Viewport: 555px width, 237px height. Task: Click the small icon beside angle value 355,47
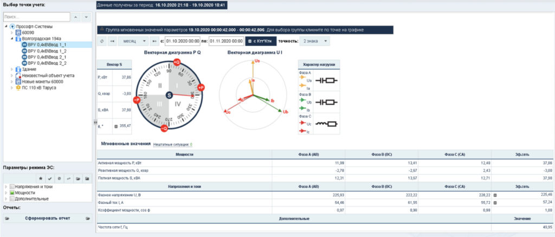pyautogui.click(x=116, y=126)
